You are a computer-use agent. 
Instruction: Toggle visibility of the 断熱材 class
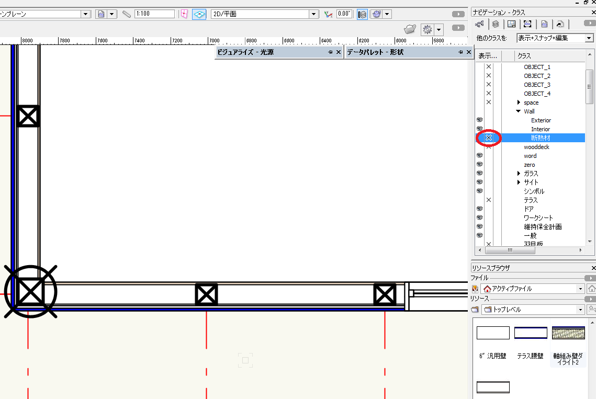pos(489,138)
